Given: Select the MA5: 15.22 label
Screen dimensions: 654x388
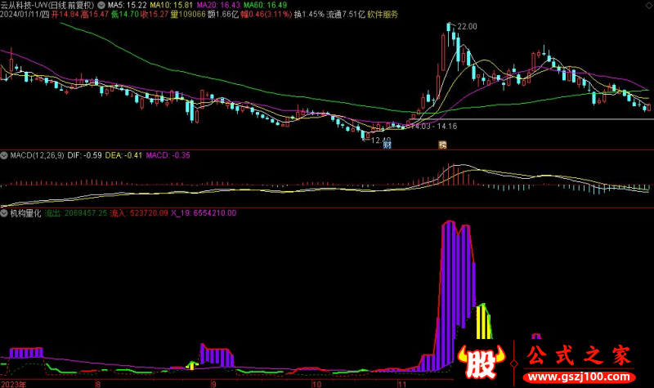Looking at the screenshot, I should click(x=128, y=6).
